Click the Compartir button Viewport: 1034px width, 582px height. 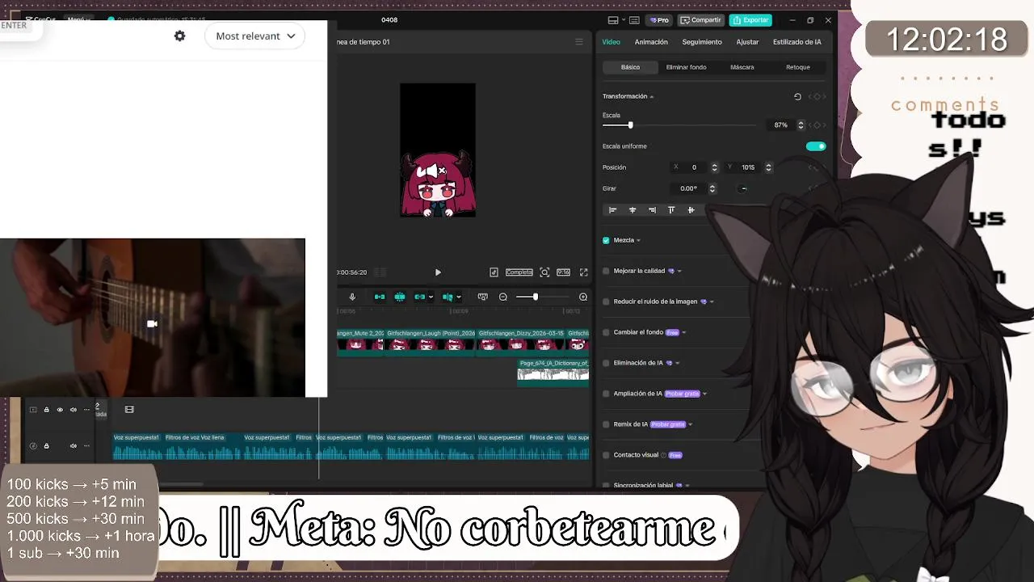(x=700, y=20)
